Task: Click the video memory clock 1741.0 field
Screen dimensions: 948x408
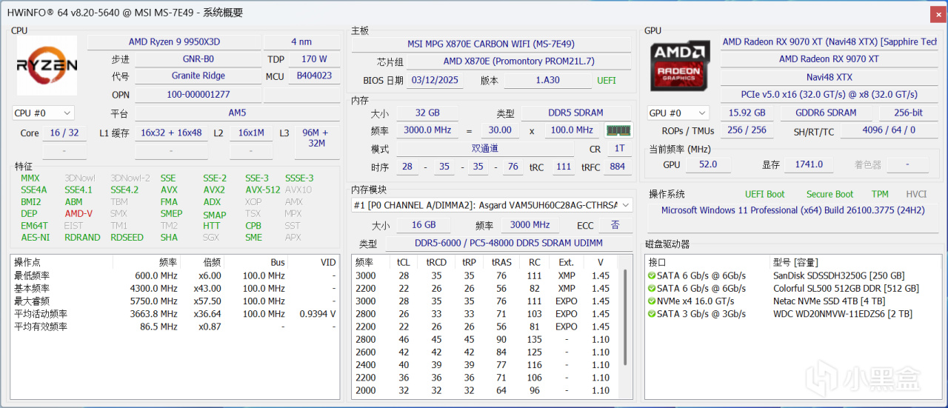Action: [x=809, y=165]
